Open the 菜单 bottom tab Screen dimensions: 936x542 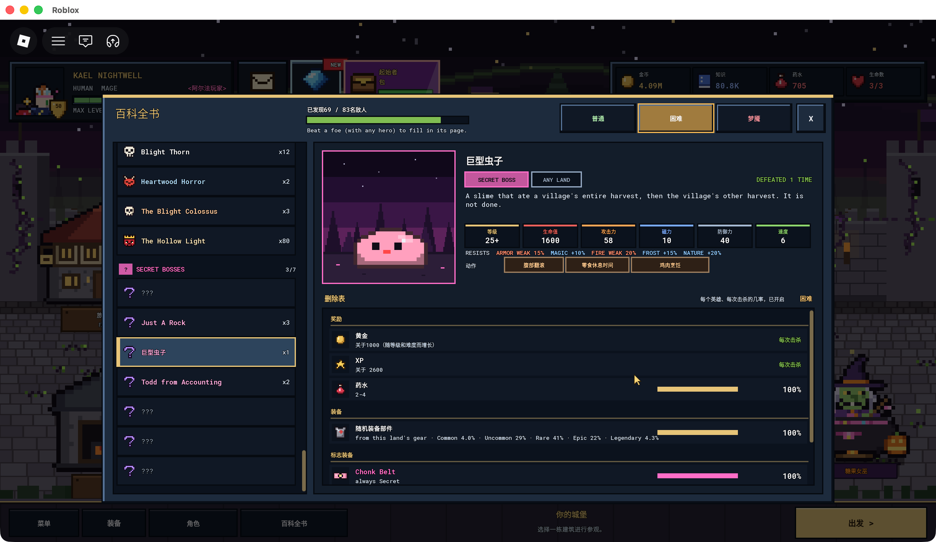[44, 523]
